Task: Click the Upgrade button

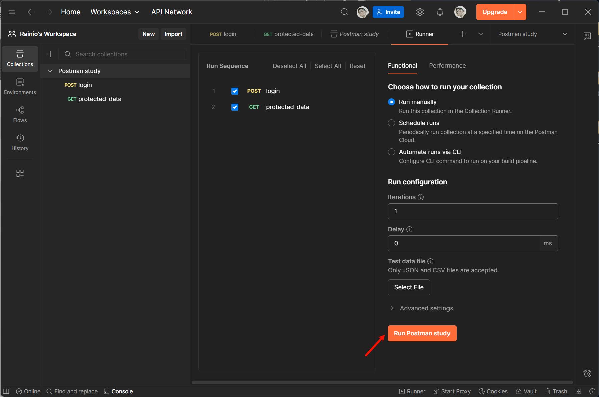Action: [x=495, y=12]
